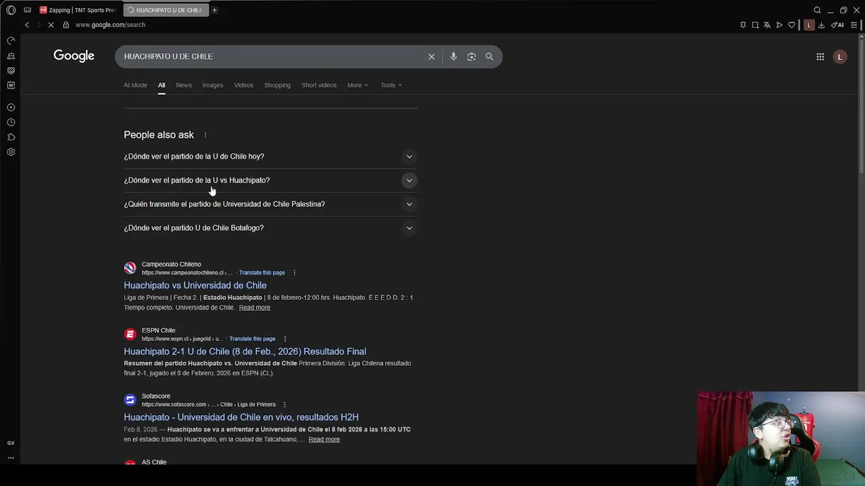Open more options for Sofascore result
865x486 pixels.
tap(285, 404)
